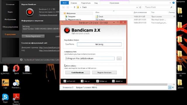187x105 pixels.
Task: Switch Explorer to large icons view
Action: pos(173,87)
